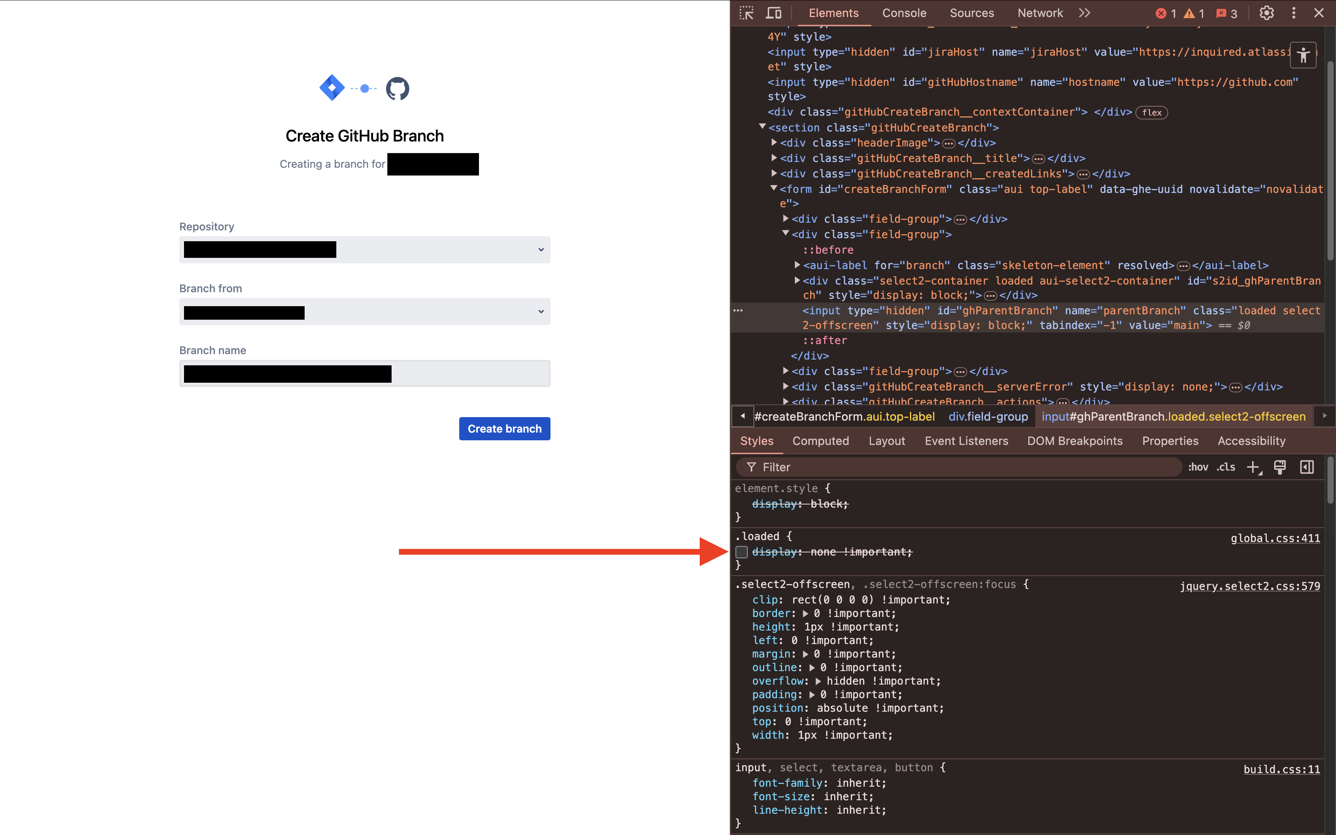Screen dimensions: 1336x835
Task: Show more DevTools tabs chevron
Action: click(x=1084, y=13)
